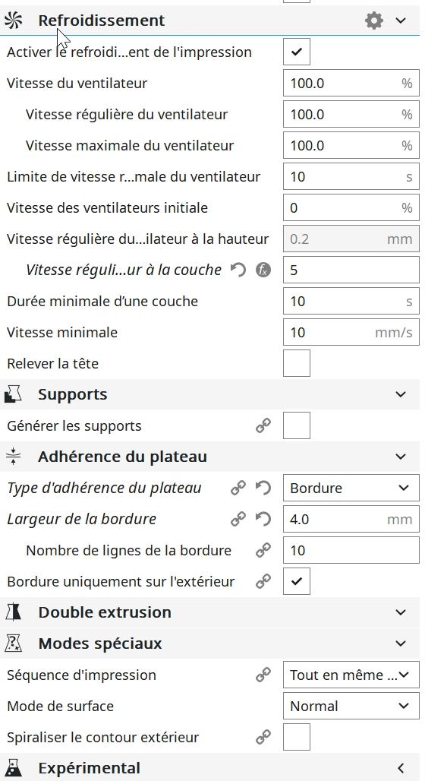Disable Activer le refroidissement de l'impression checkbox
425x781 pixels.
tap(297, 52)
